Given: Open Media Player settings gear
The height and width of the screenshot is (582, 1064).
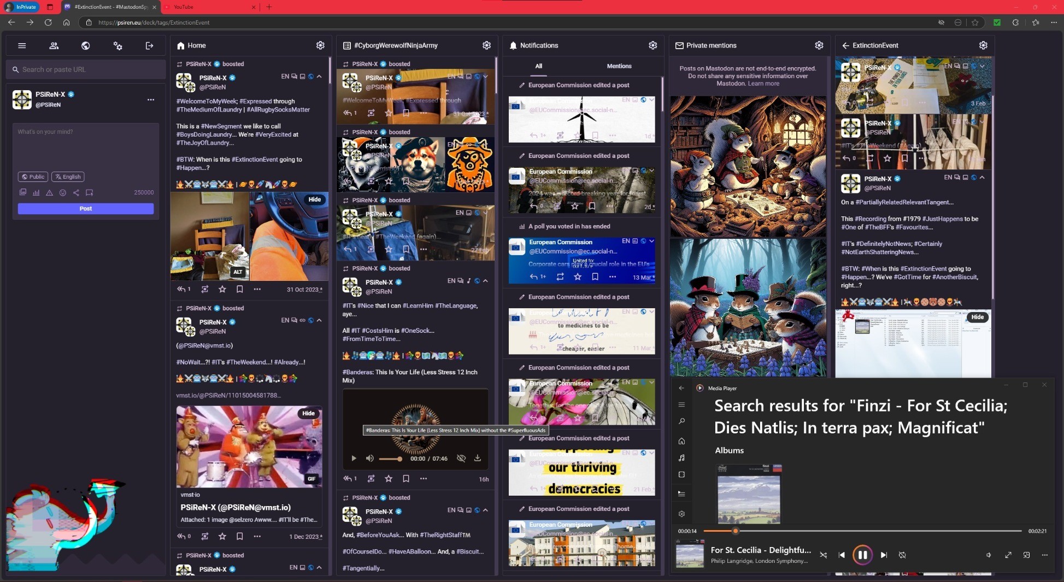Looking at the screenshot, I should [x=681, y=514].
